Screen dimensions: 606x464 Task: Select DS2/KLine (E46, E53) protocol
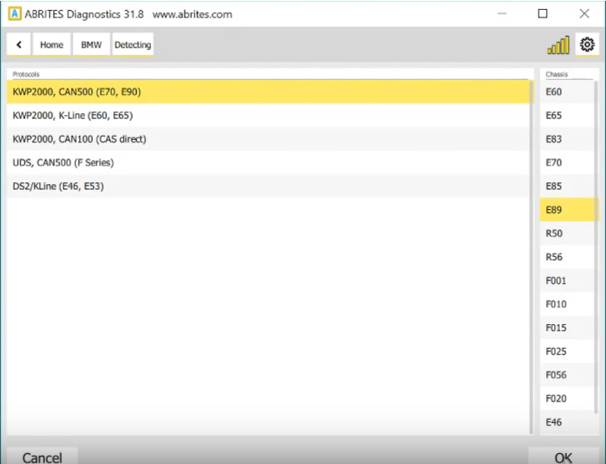pos(268,187)
